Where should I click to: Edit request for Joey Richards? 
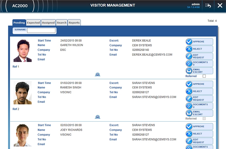point(199,141)
